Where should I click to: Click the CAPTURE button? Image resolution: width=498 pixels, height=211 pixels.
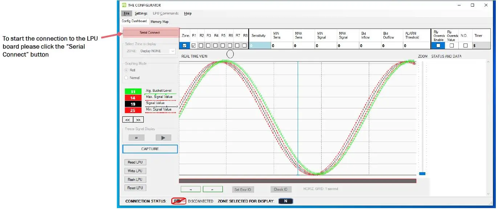click(x=150, y=149)
